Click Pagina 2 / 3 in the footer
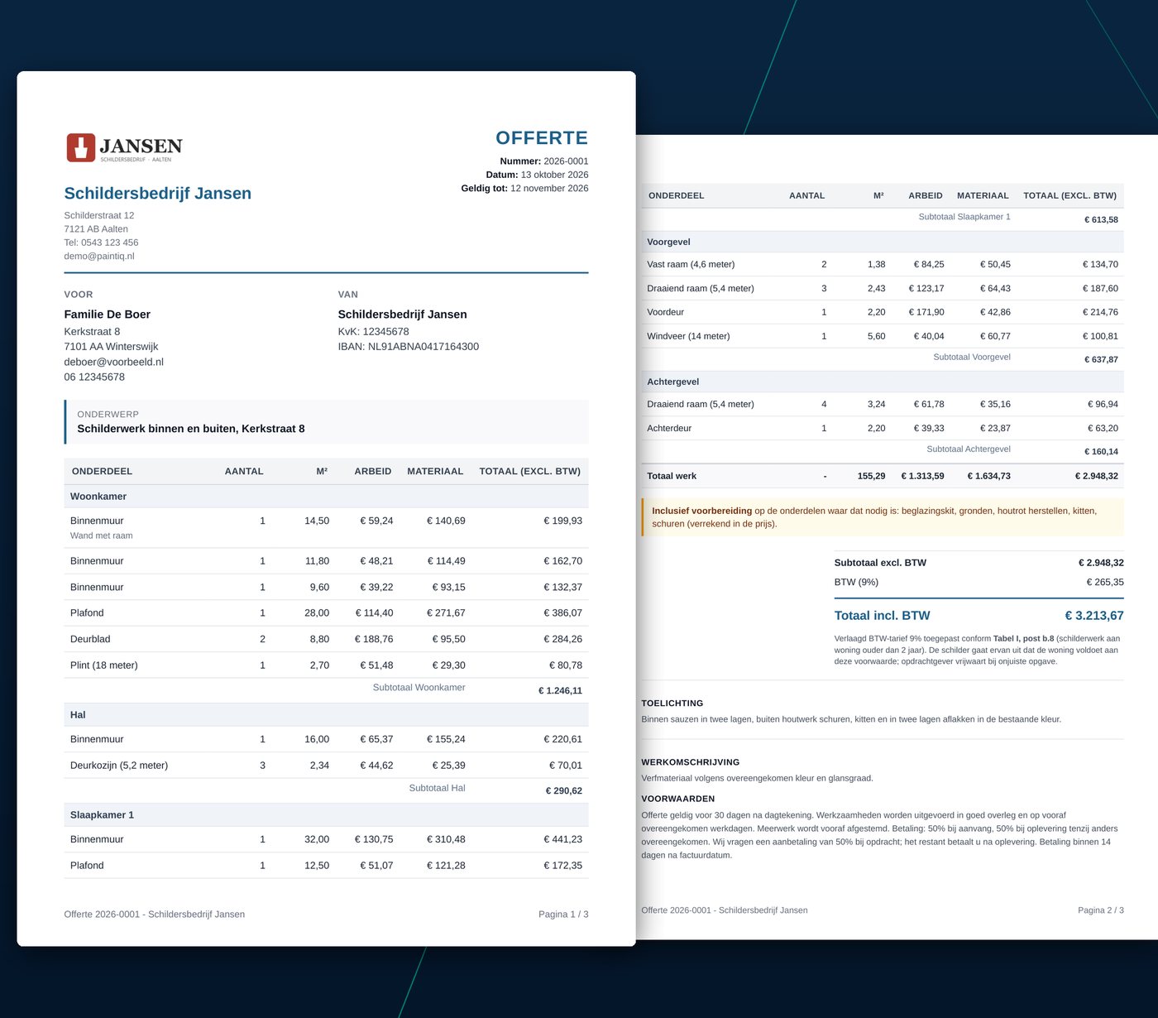 pyautogui.click(x=1101, y=910)
